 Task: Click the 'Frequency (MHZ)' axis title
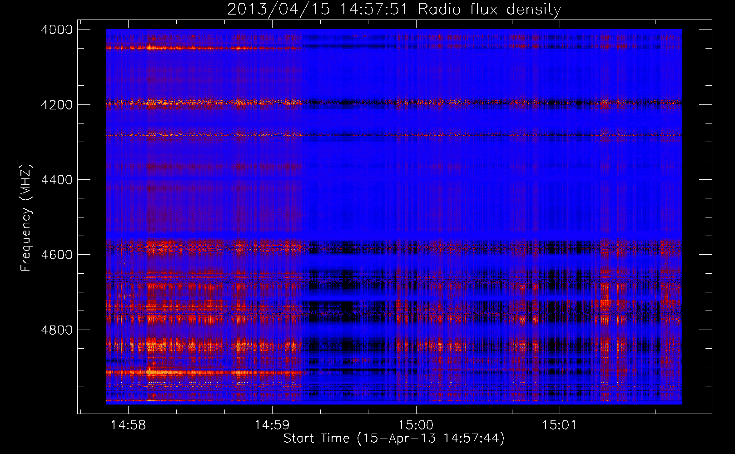pyautogui.click(x=26, y=217)
